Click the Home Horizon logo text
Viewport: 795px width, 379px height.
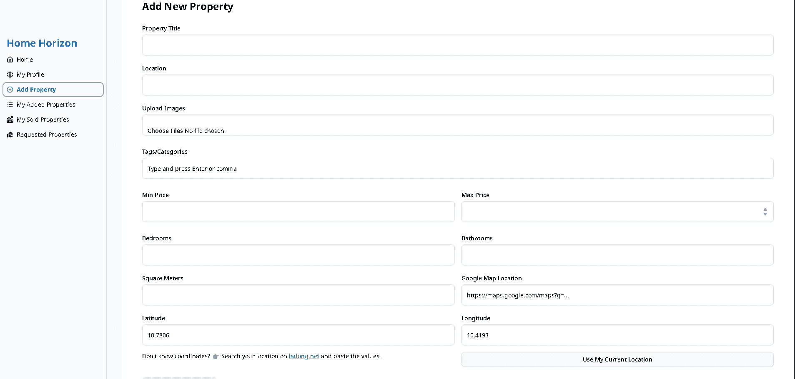[42, 43]
